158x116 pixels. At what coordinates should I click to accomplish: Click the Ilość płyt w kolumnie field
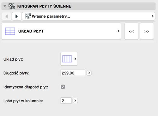tap(66, 101)
